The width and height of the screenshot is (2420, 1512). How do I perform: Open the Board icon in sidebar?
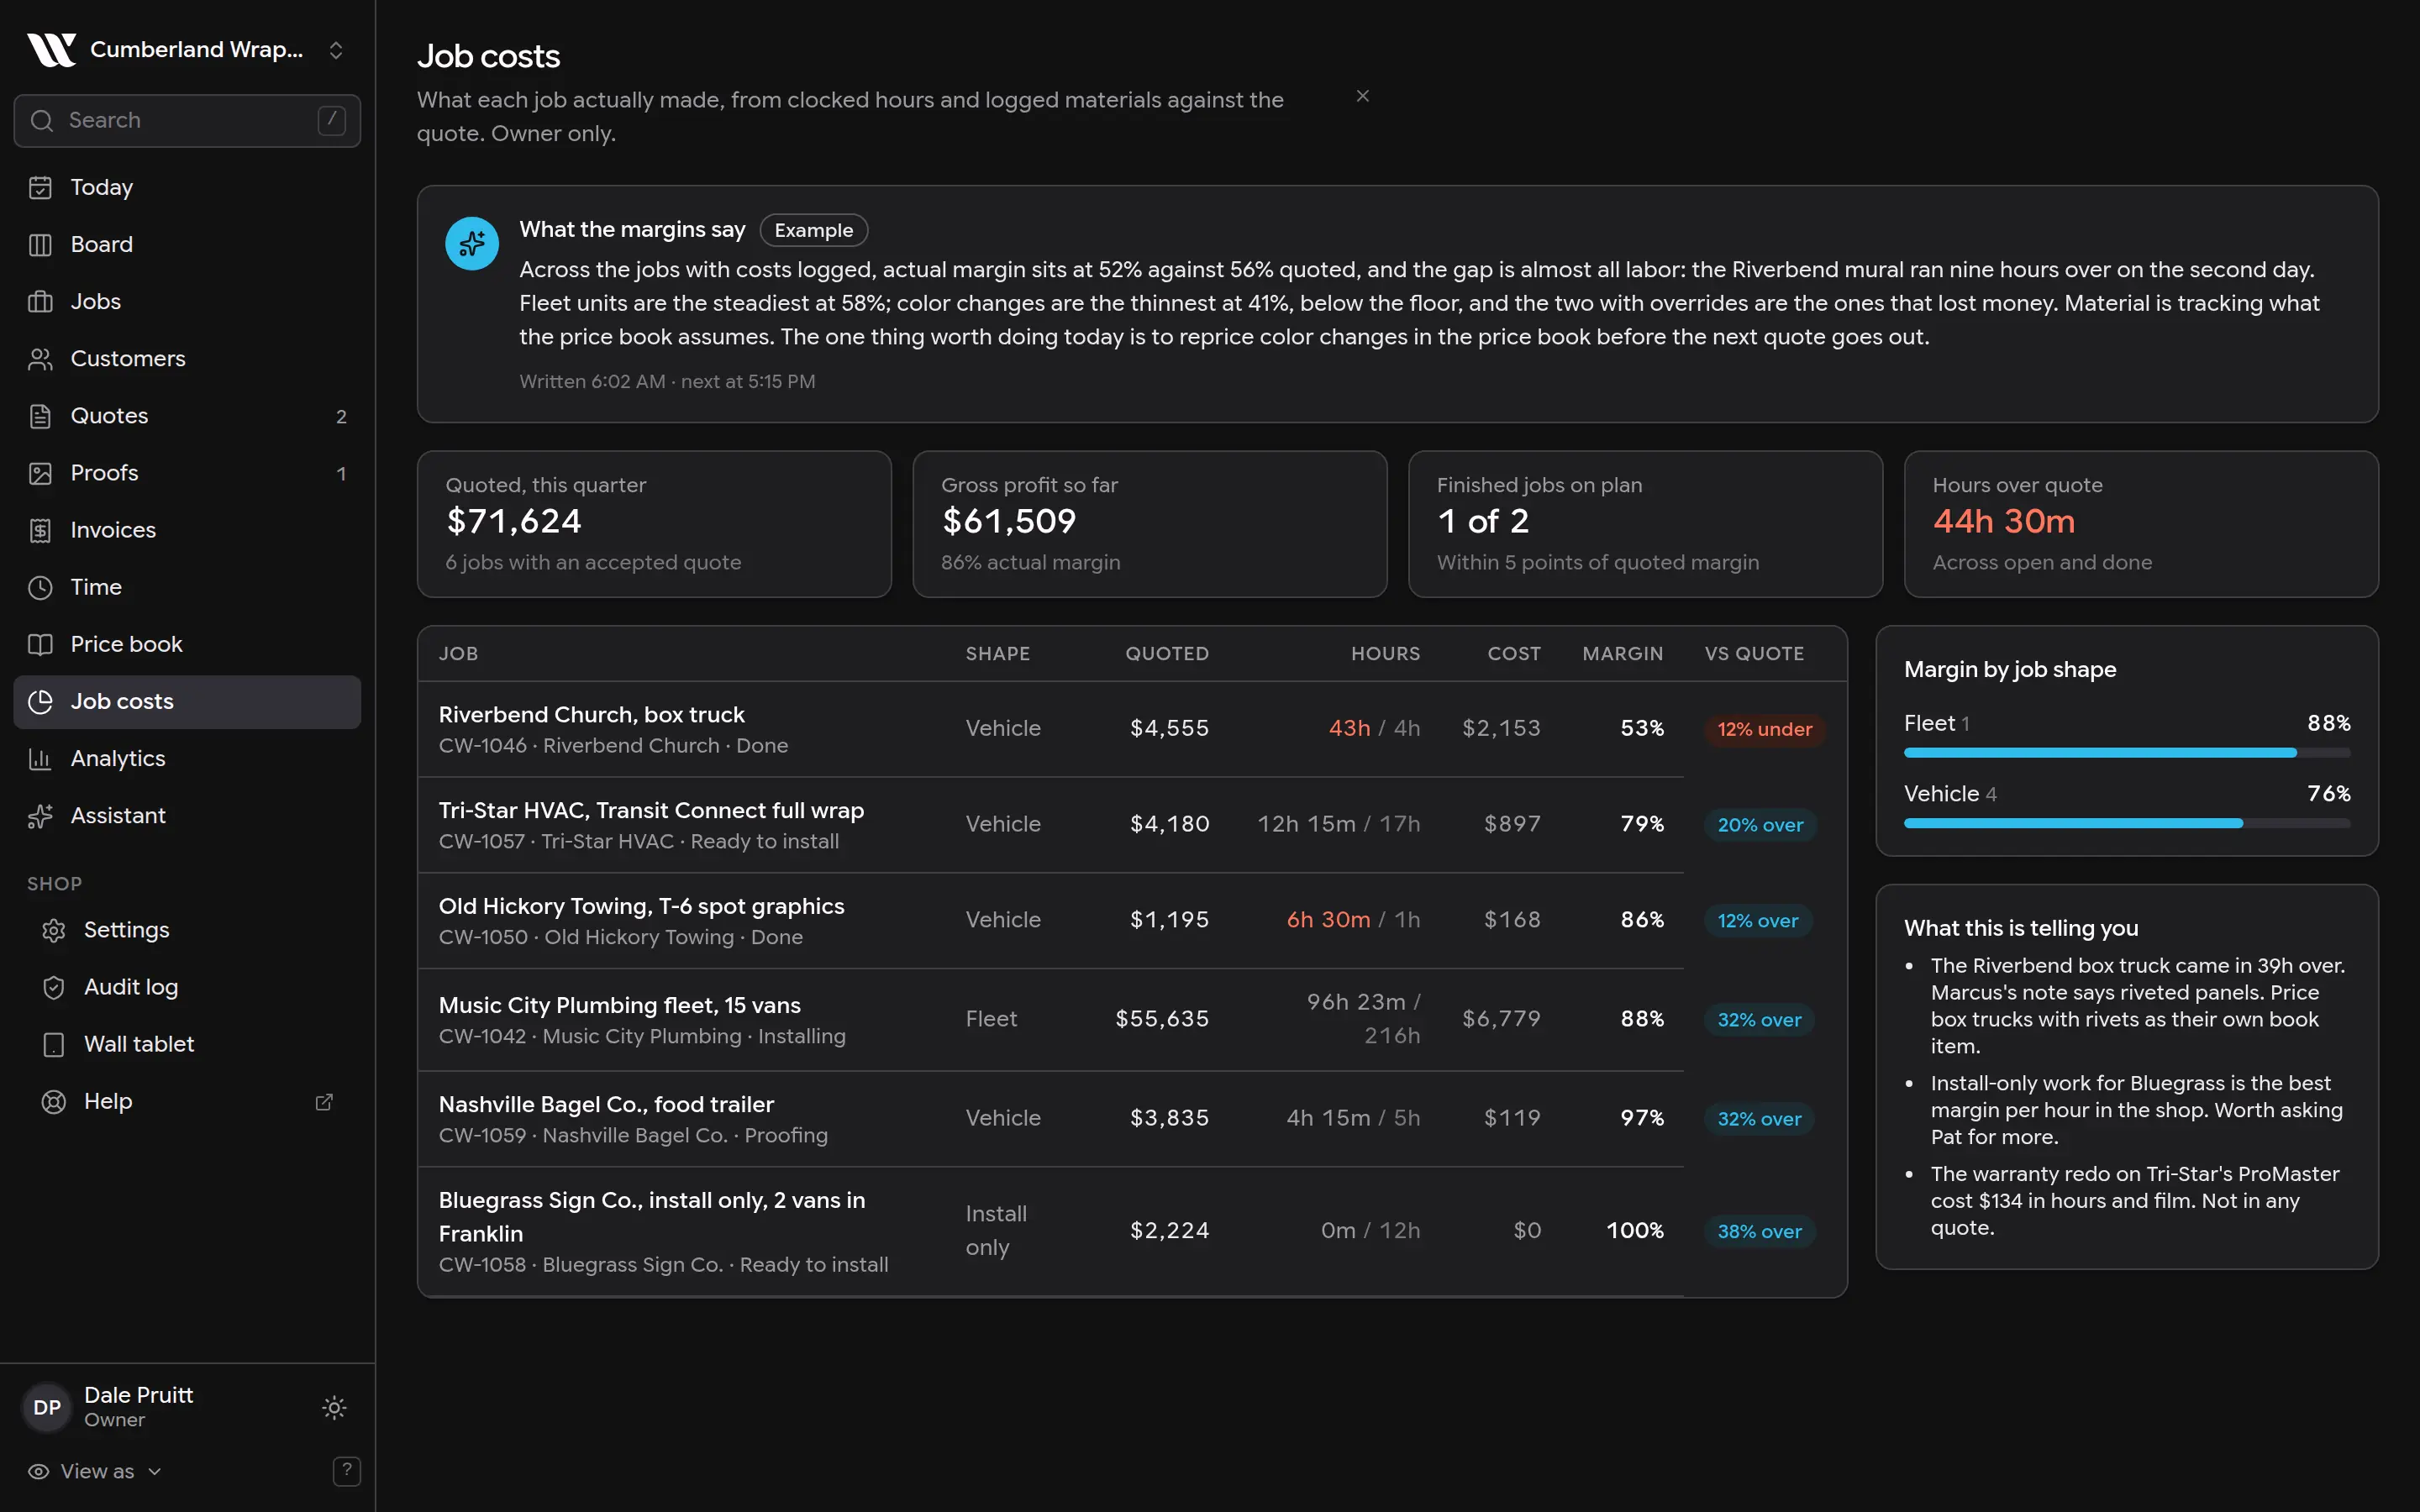(40, 244)
